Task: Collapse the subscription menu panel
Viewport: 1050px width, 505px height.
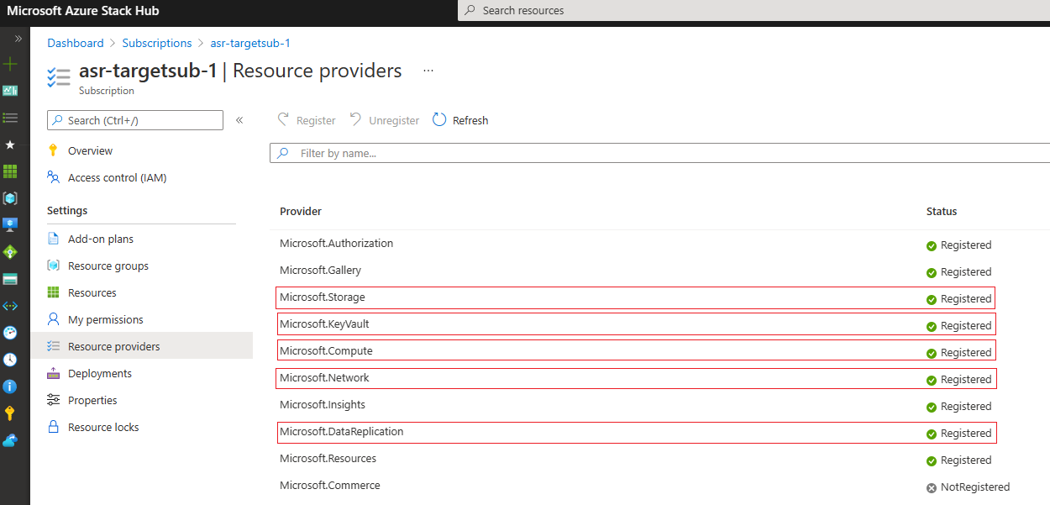Action: [x=239, y=120]
